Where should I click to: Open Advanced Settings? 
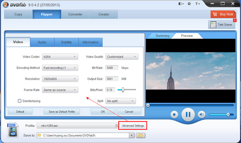(x=133, y=126)
